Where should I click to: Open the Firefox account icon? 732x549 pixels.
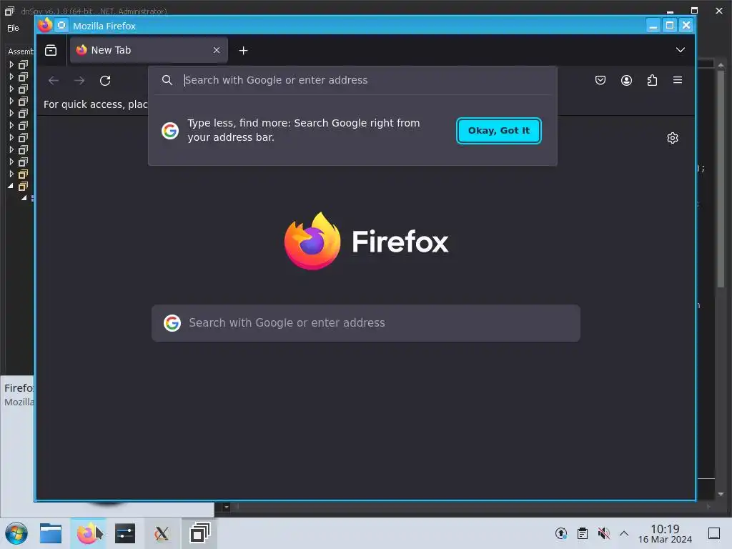click(x=626, y=80)
